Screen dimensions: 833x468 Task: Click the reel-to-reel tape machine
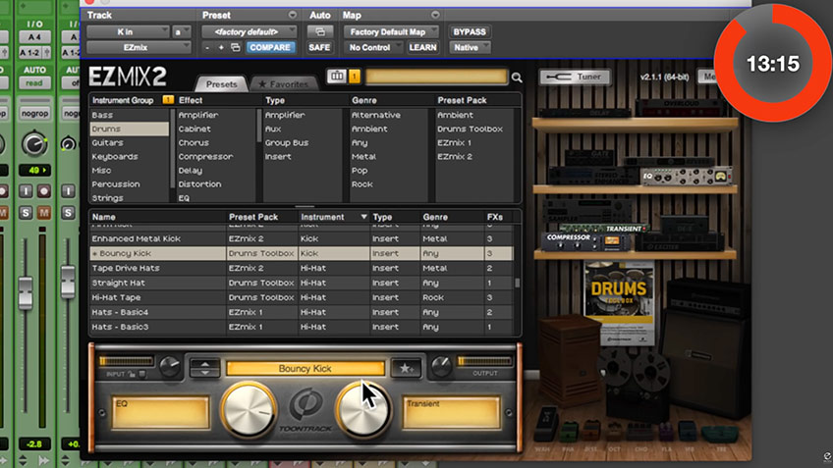(x=639, y=382)
